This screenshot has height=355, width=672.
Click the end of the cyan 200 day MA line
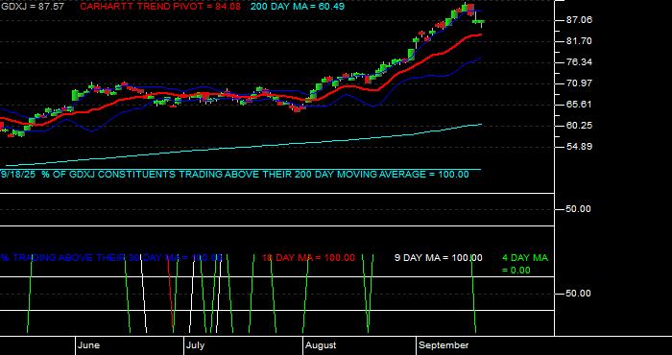pyautogui.click(x=481, y=124)
